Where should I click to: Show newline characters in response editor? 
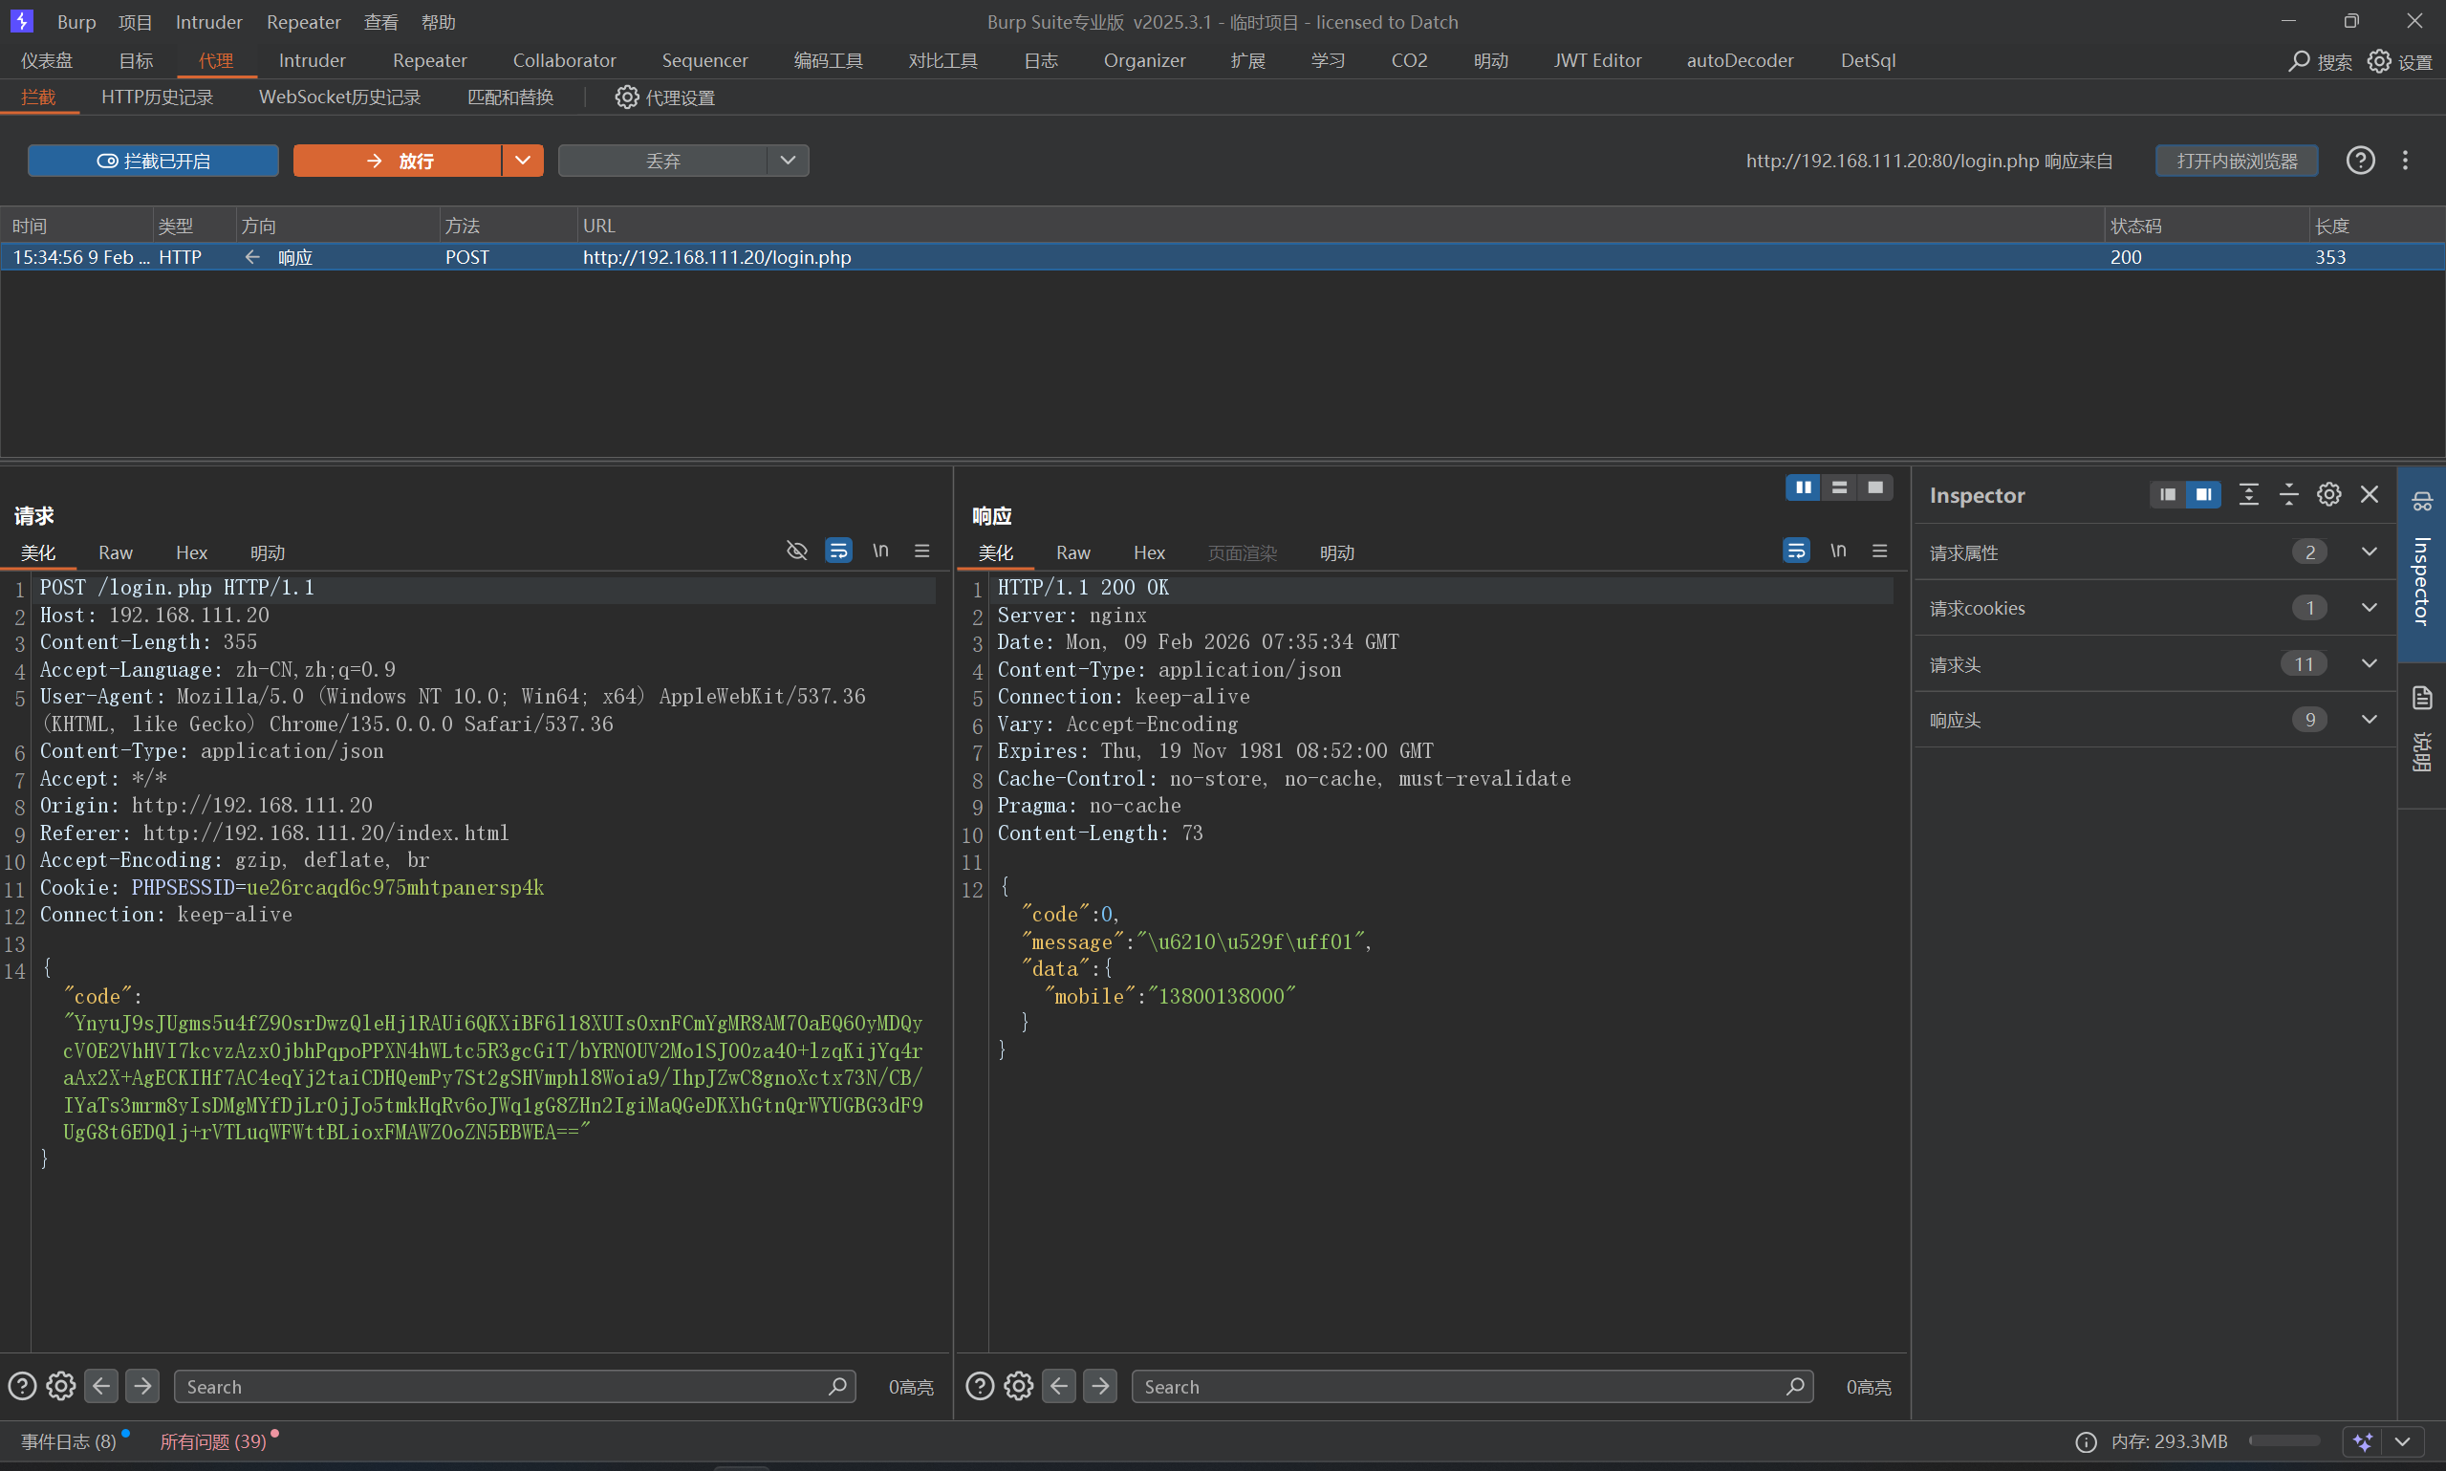[x=1837, y=551]
